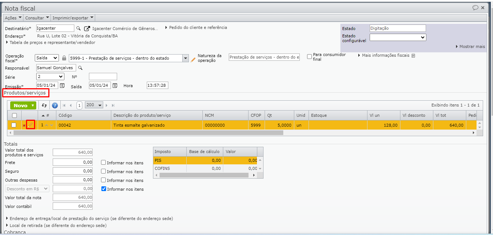Open the Ações menu
The width and height of the screenshot is (493, 235).
(x=13, y=18)
